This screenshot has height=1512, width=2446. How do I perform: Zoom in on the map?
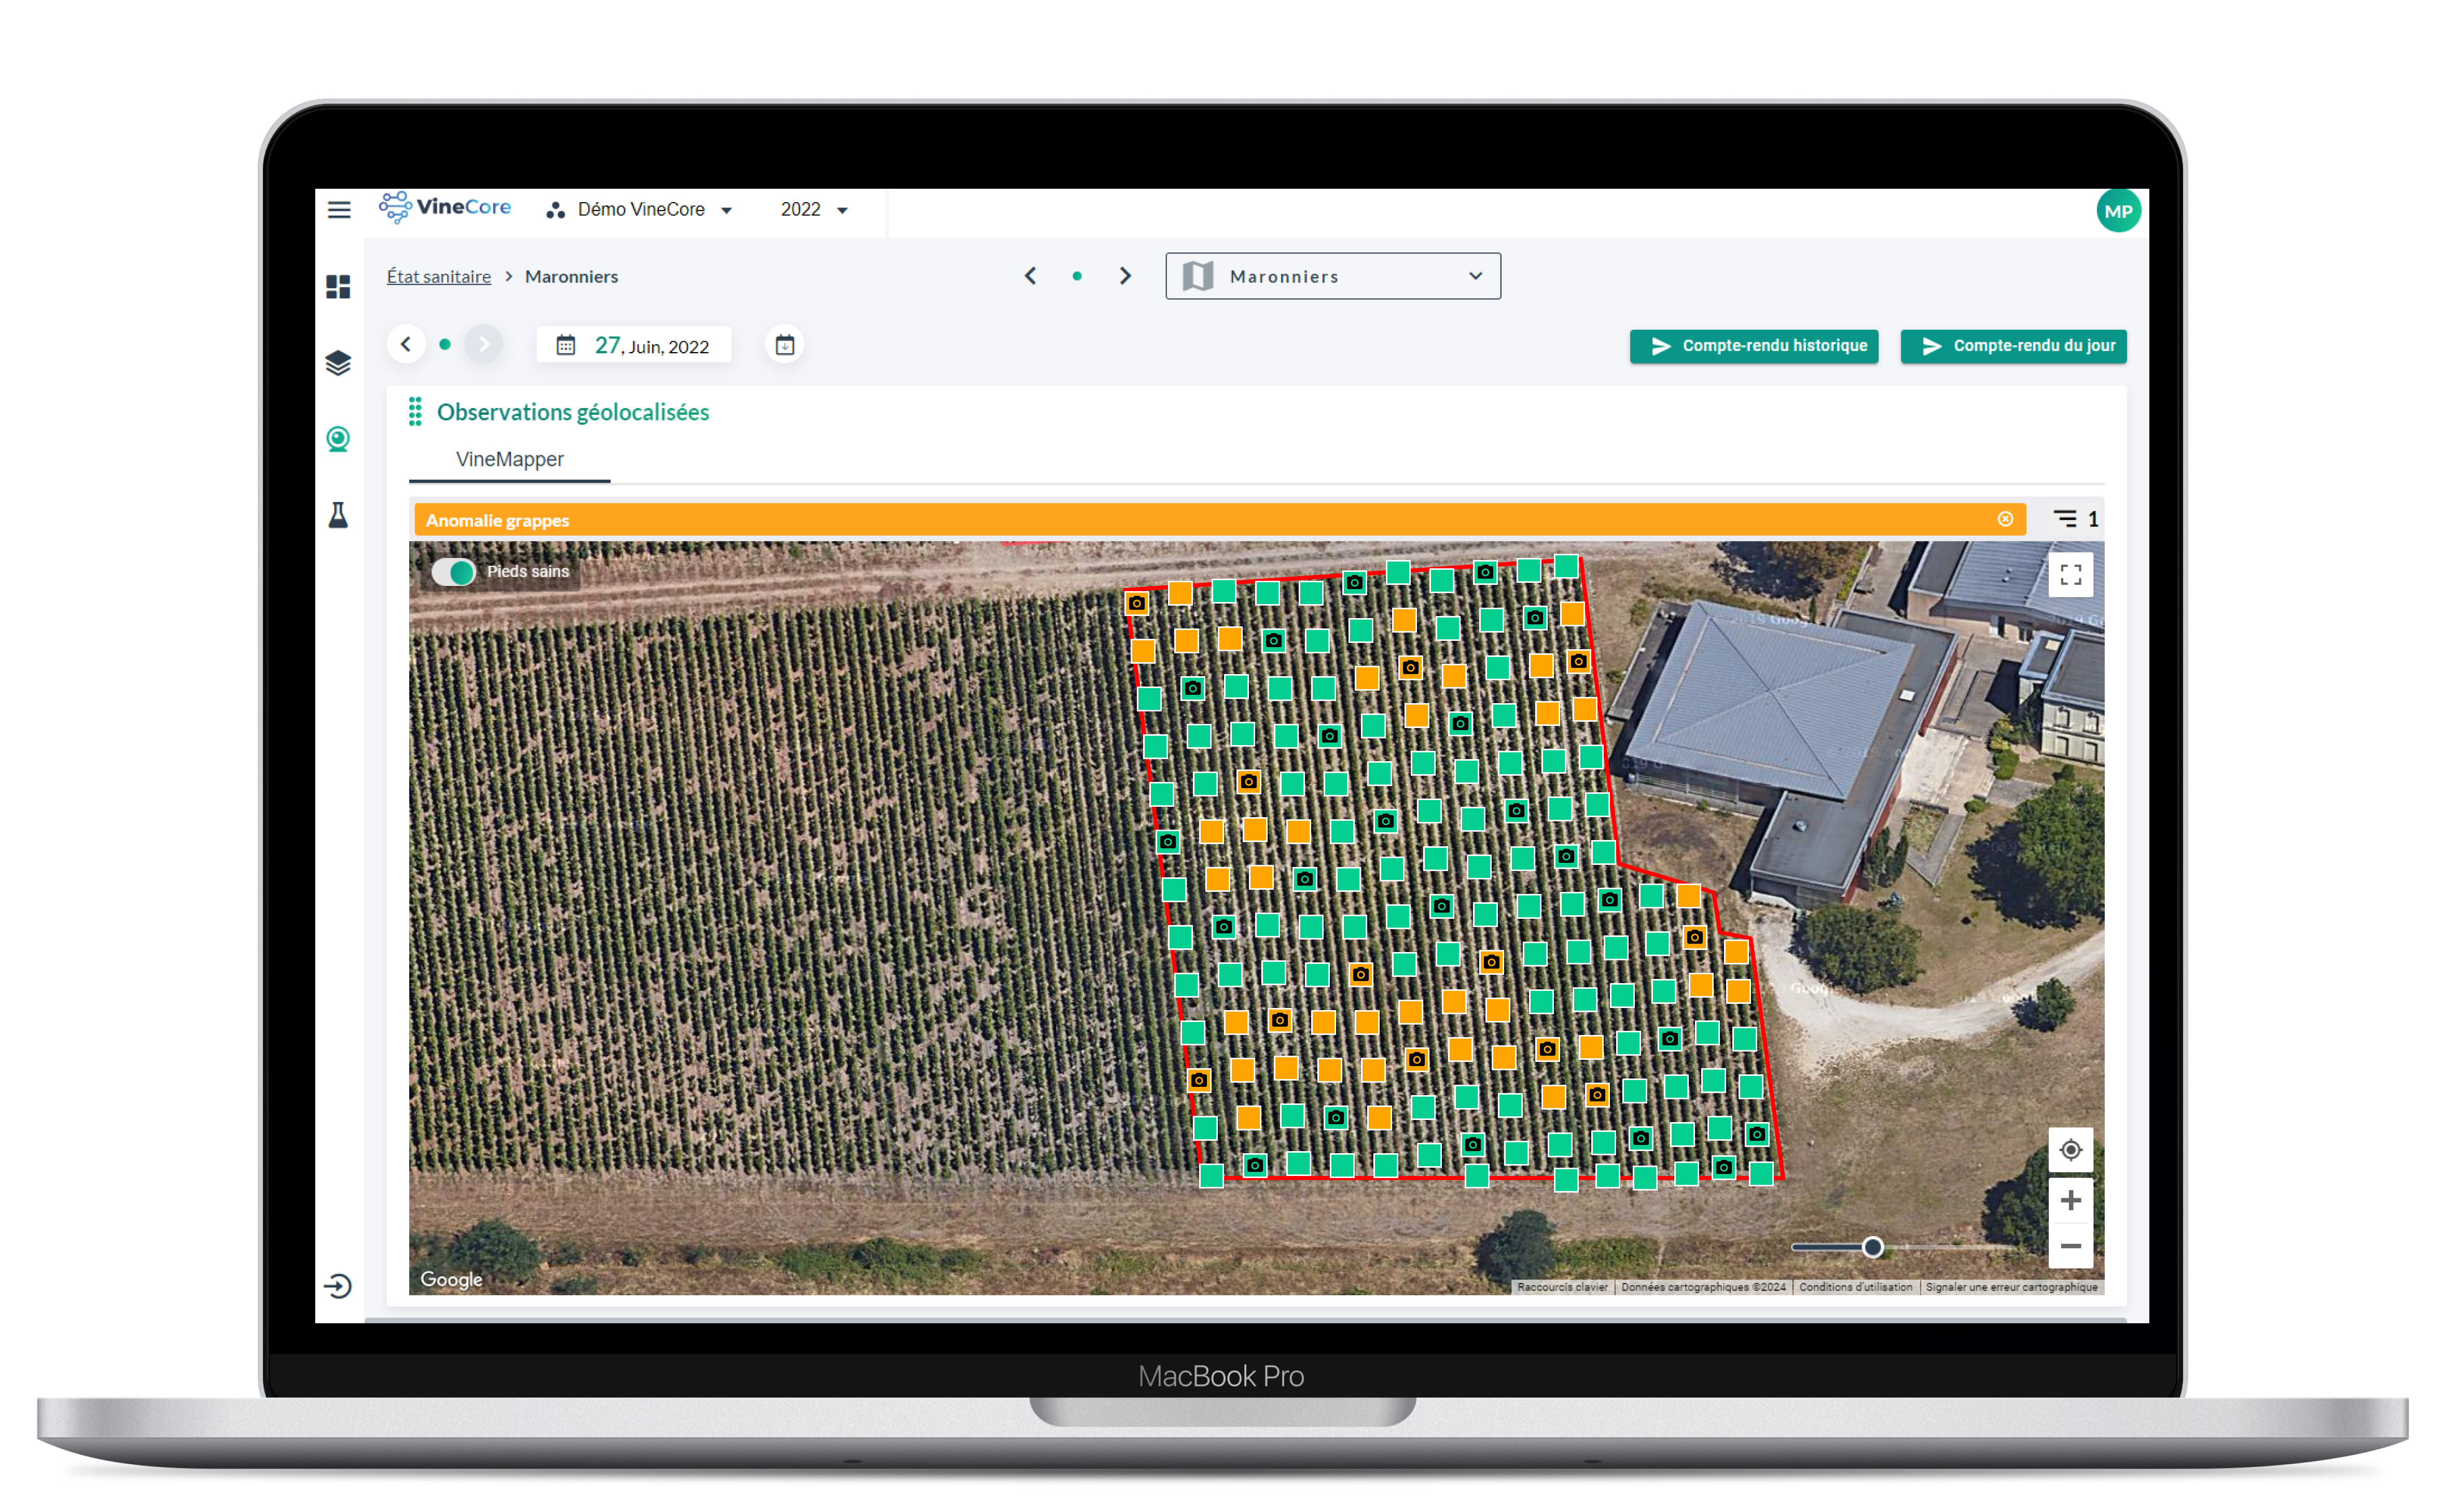[2070, 1200]
